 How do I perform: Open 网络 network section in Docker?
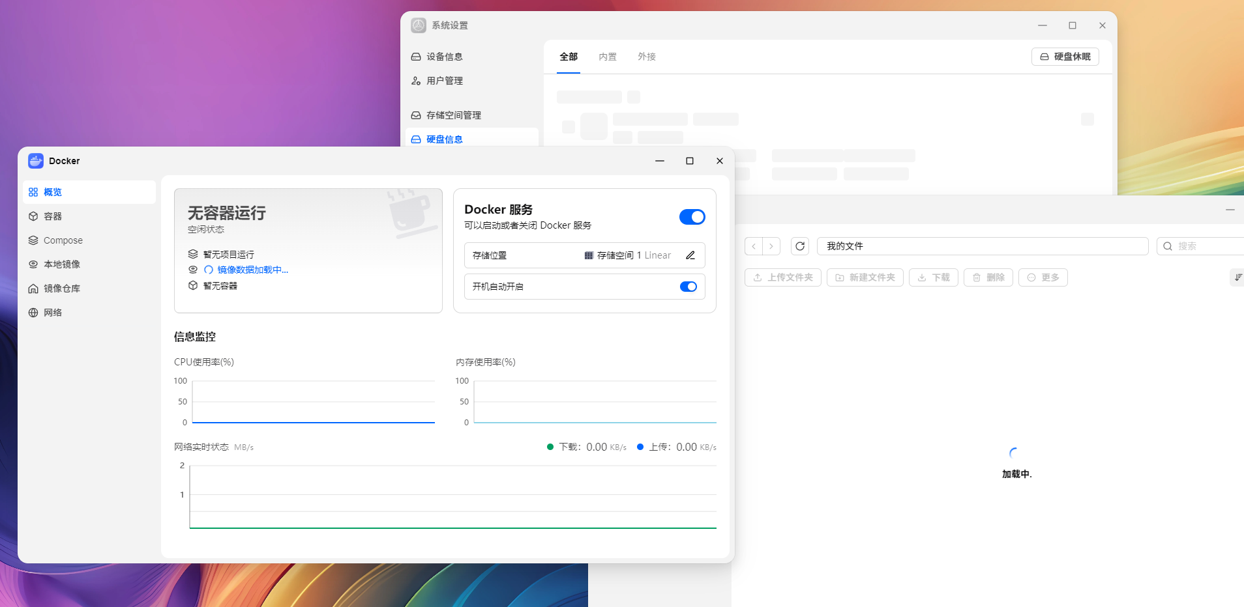pyautogui.click(x=89, y=313)
